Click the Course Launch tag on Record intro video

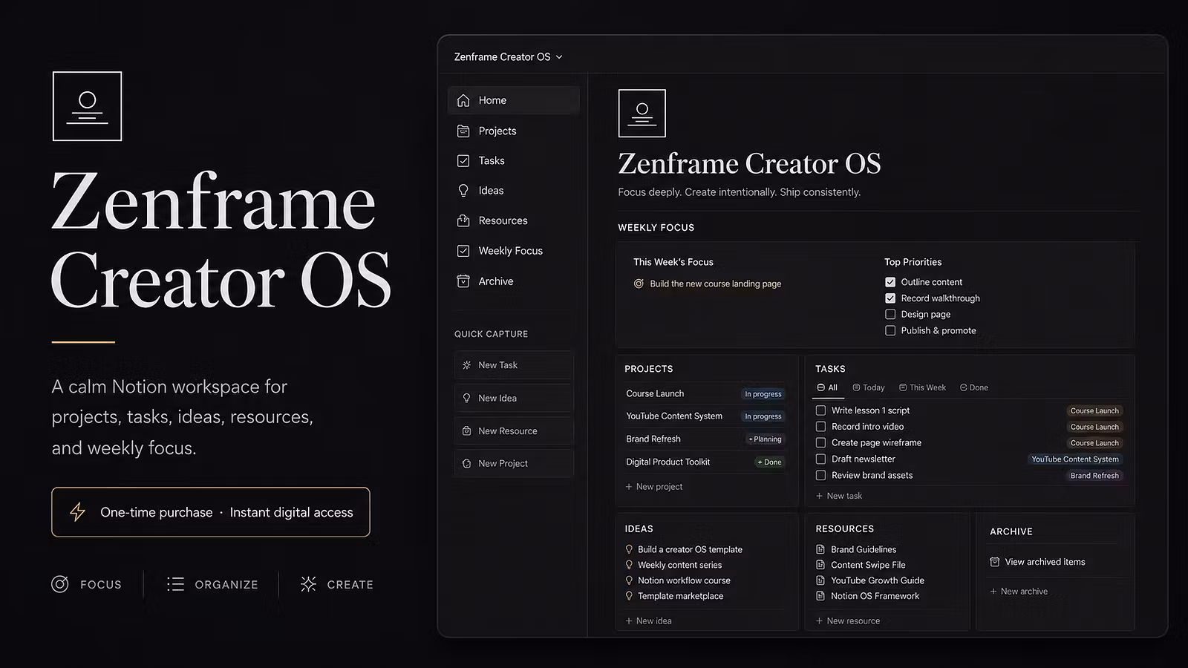[1094, 427]
